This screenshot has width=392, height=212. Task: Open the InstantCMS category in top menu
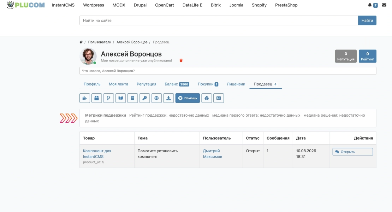(63, 5)
